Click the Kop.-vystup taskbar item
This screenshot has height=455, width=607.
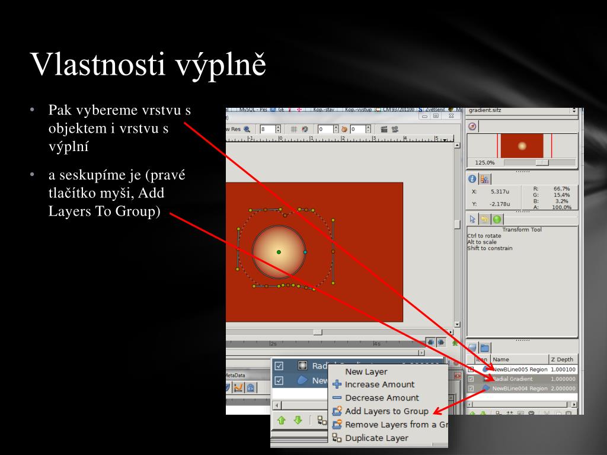pos(358,110)
